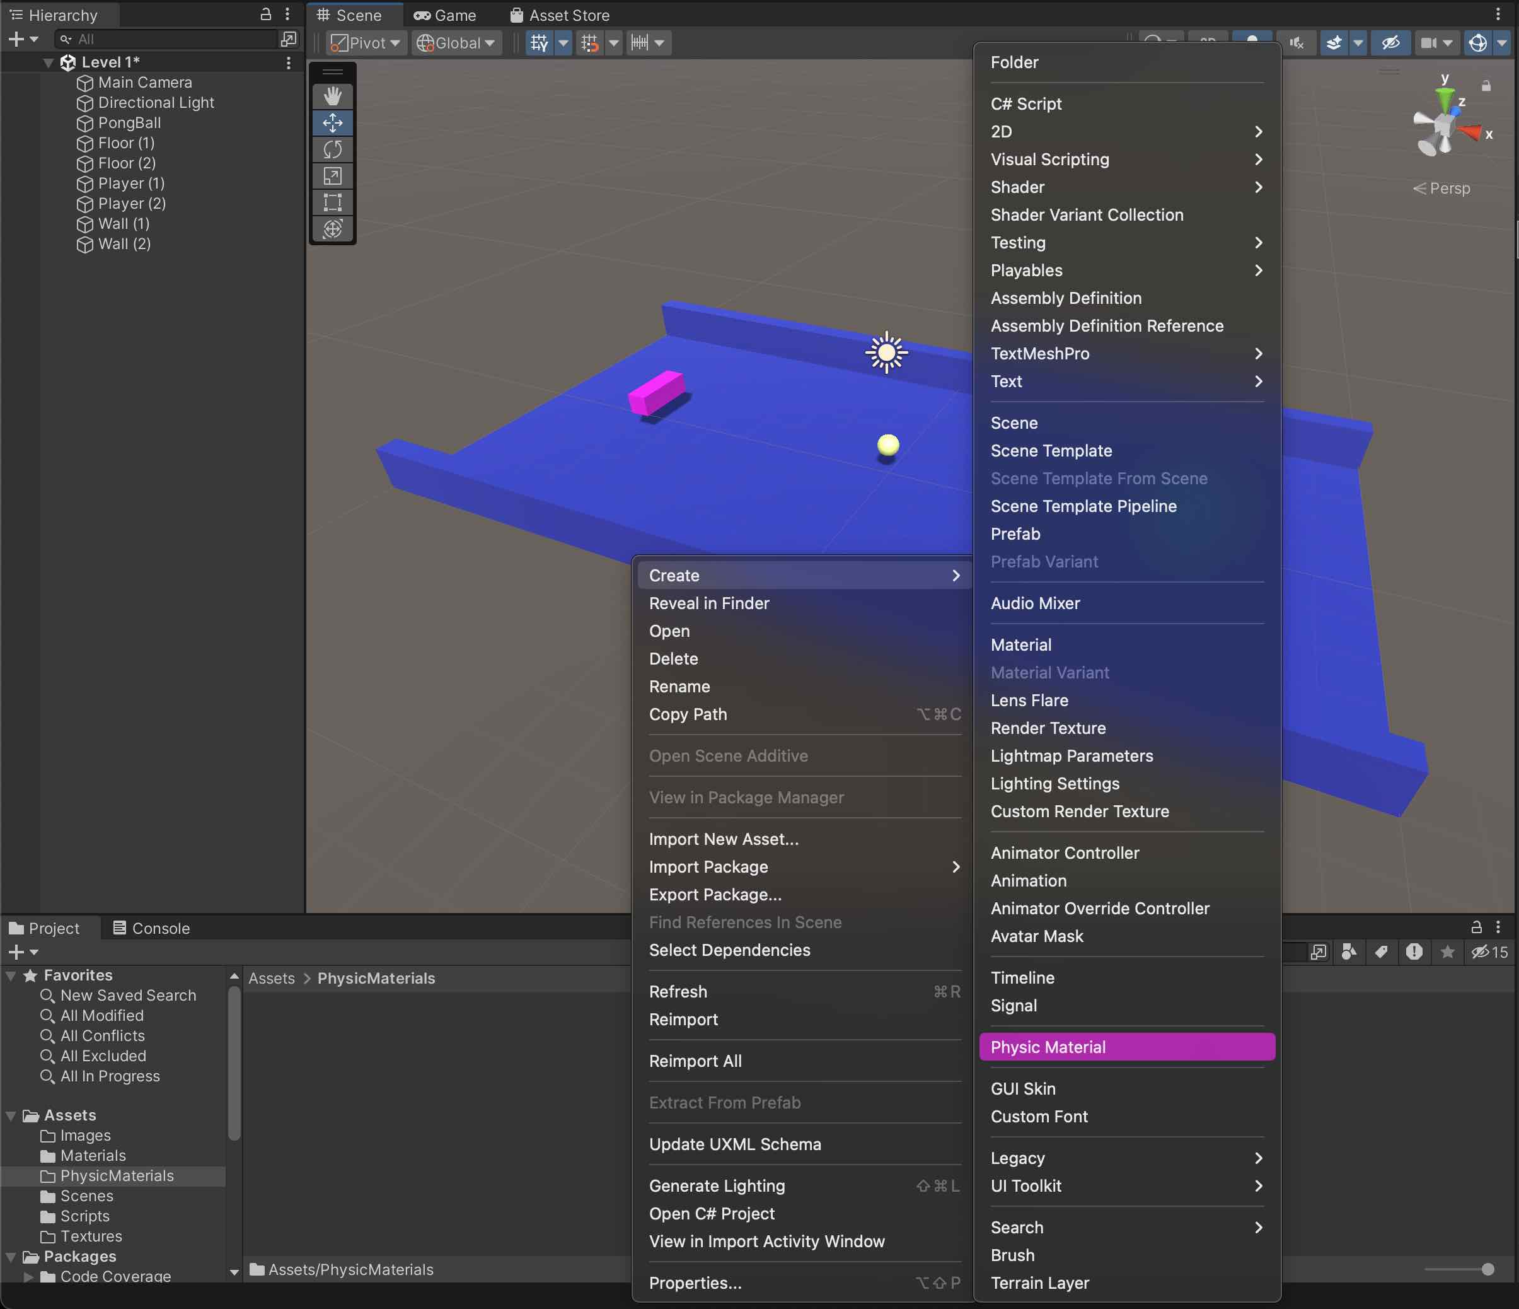Click Search by Type icon in Project
This screenshot has height=1309, width=1519.
coord(1349,952)
